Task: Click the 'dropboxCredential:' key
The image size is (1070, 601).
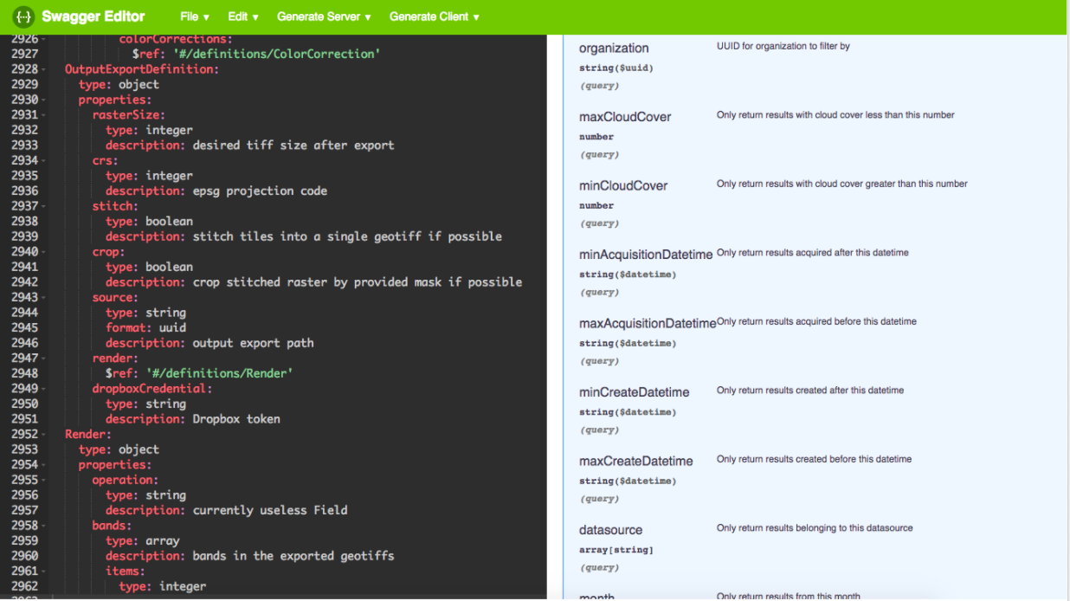Action: [152, 389]
